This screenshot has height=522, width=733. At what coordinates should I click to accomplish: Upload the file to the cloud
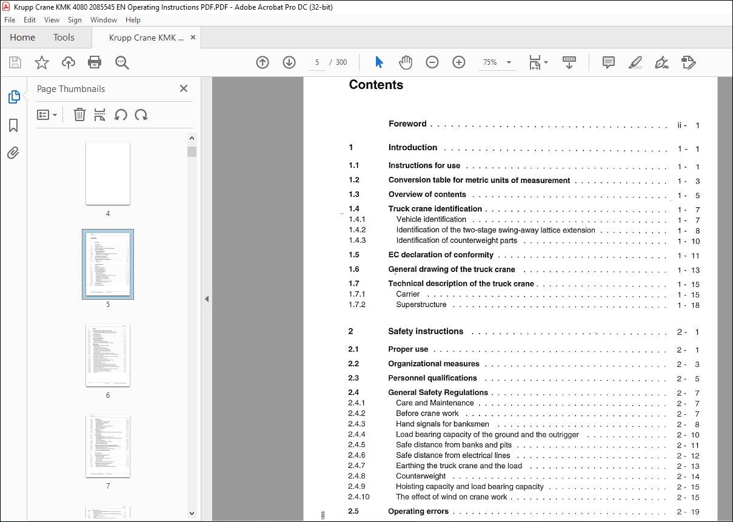pyautogui.click(x=69, y=62)
